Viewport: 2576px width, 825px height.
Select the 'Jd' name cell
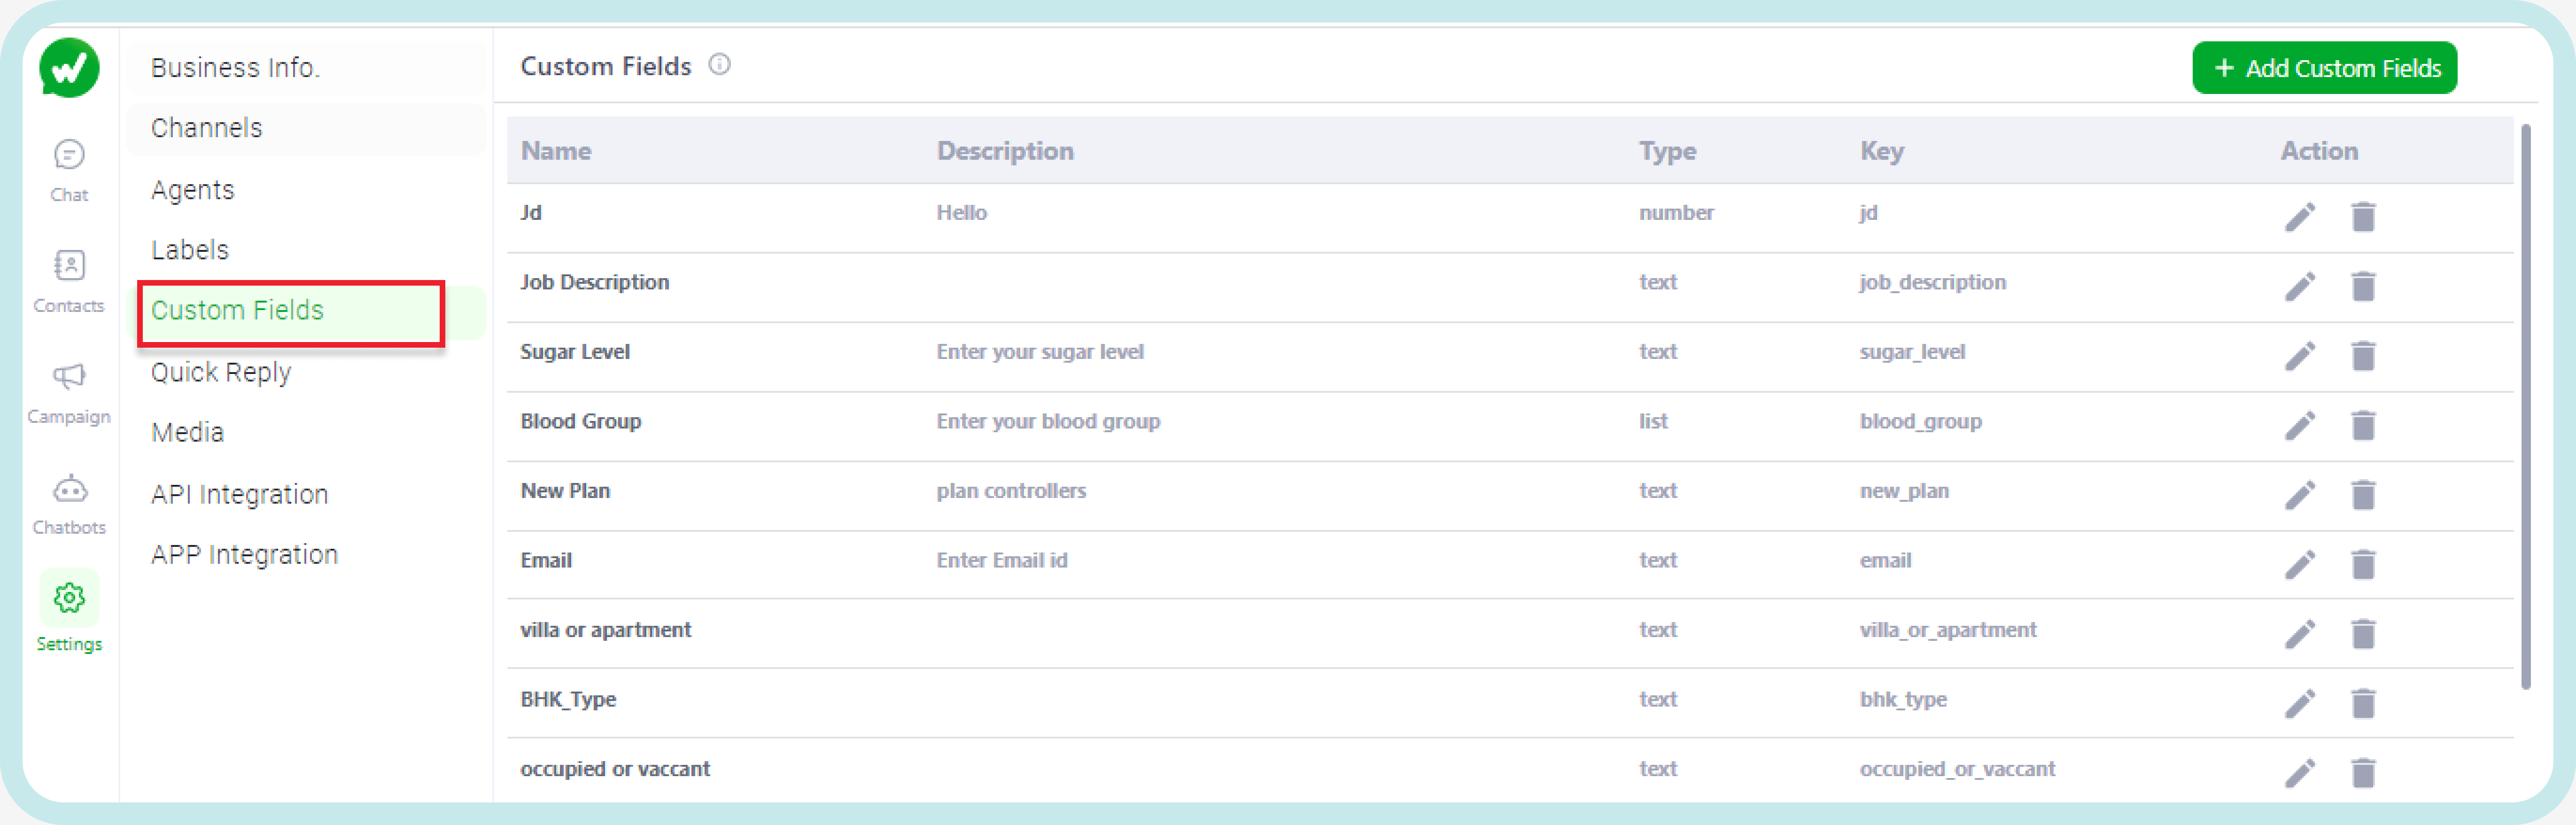tap(531, 213)
